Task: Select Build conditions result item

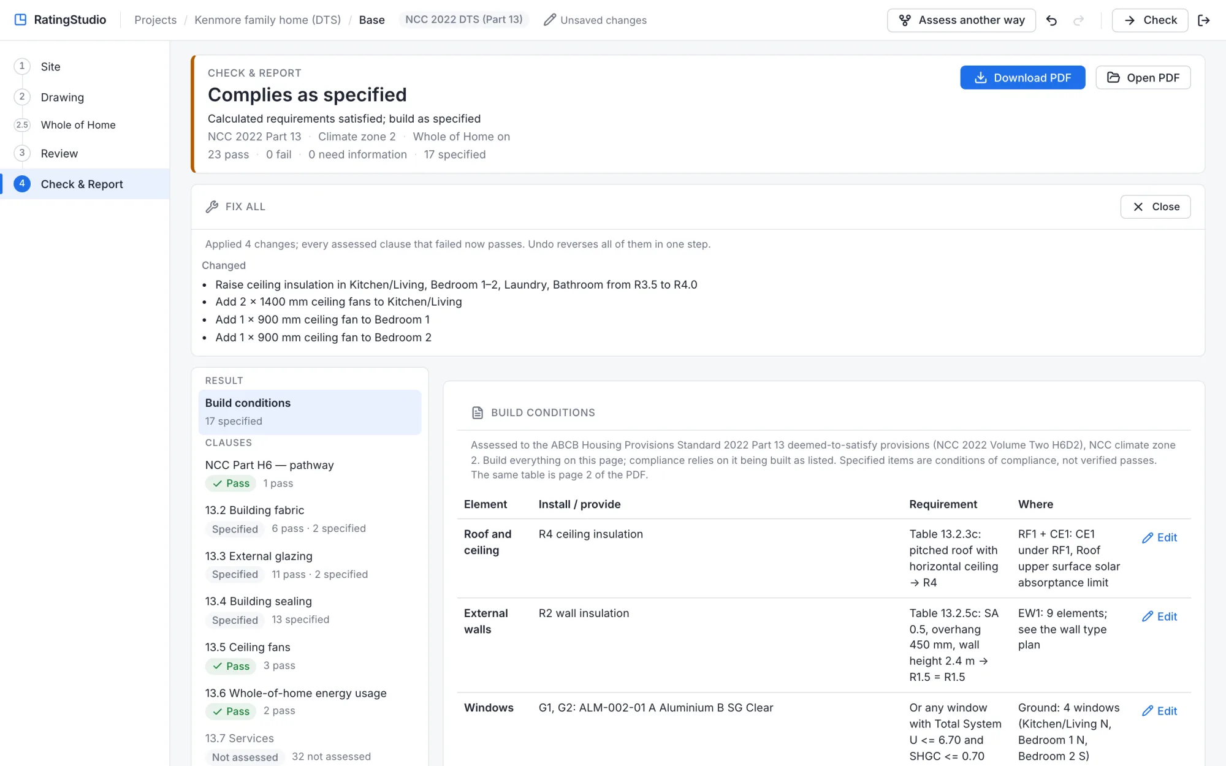Action: coord(310,412)
